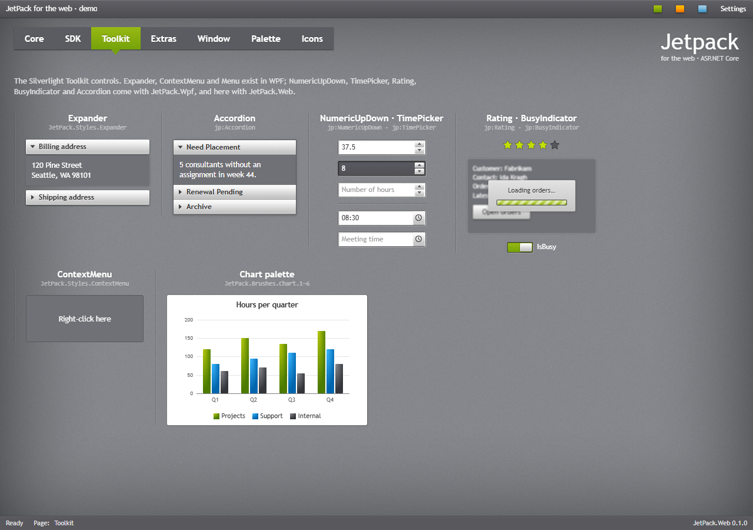
Task: Decrease the 37.5 value with down arrow
Action: click(419, 150)
